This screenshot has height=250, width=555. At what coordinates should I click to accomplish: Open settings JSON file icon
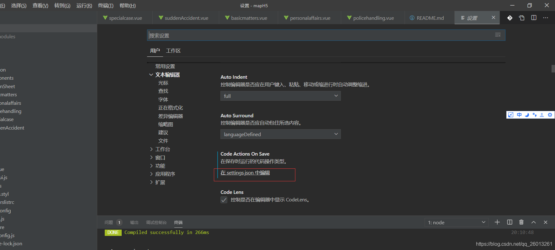click(522, 18)
